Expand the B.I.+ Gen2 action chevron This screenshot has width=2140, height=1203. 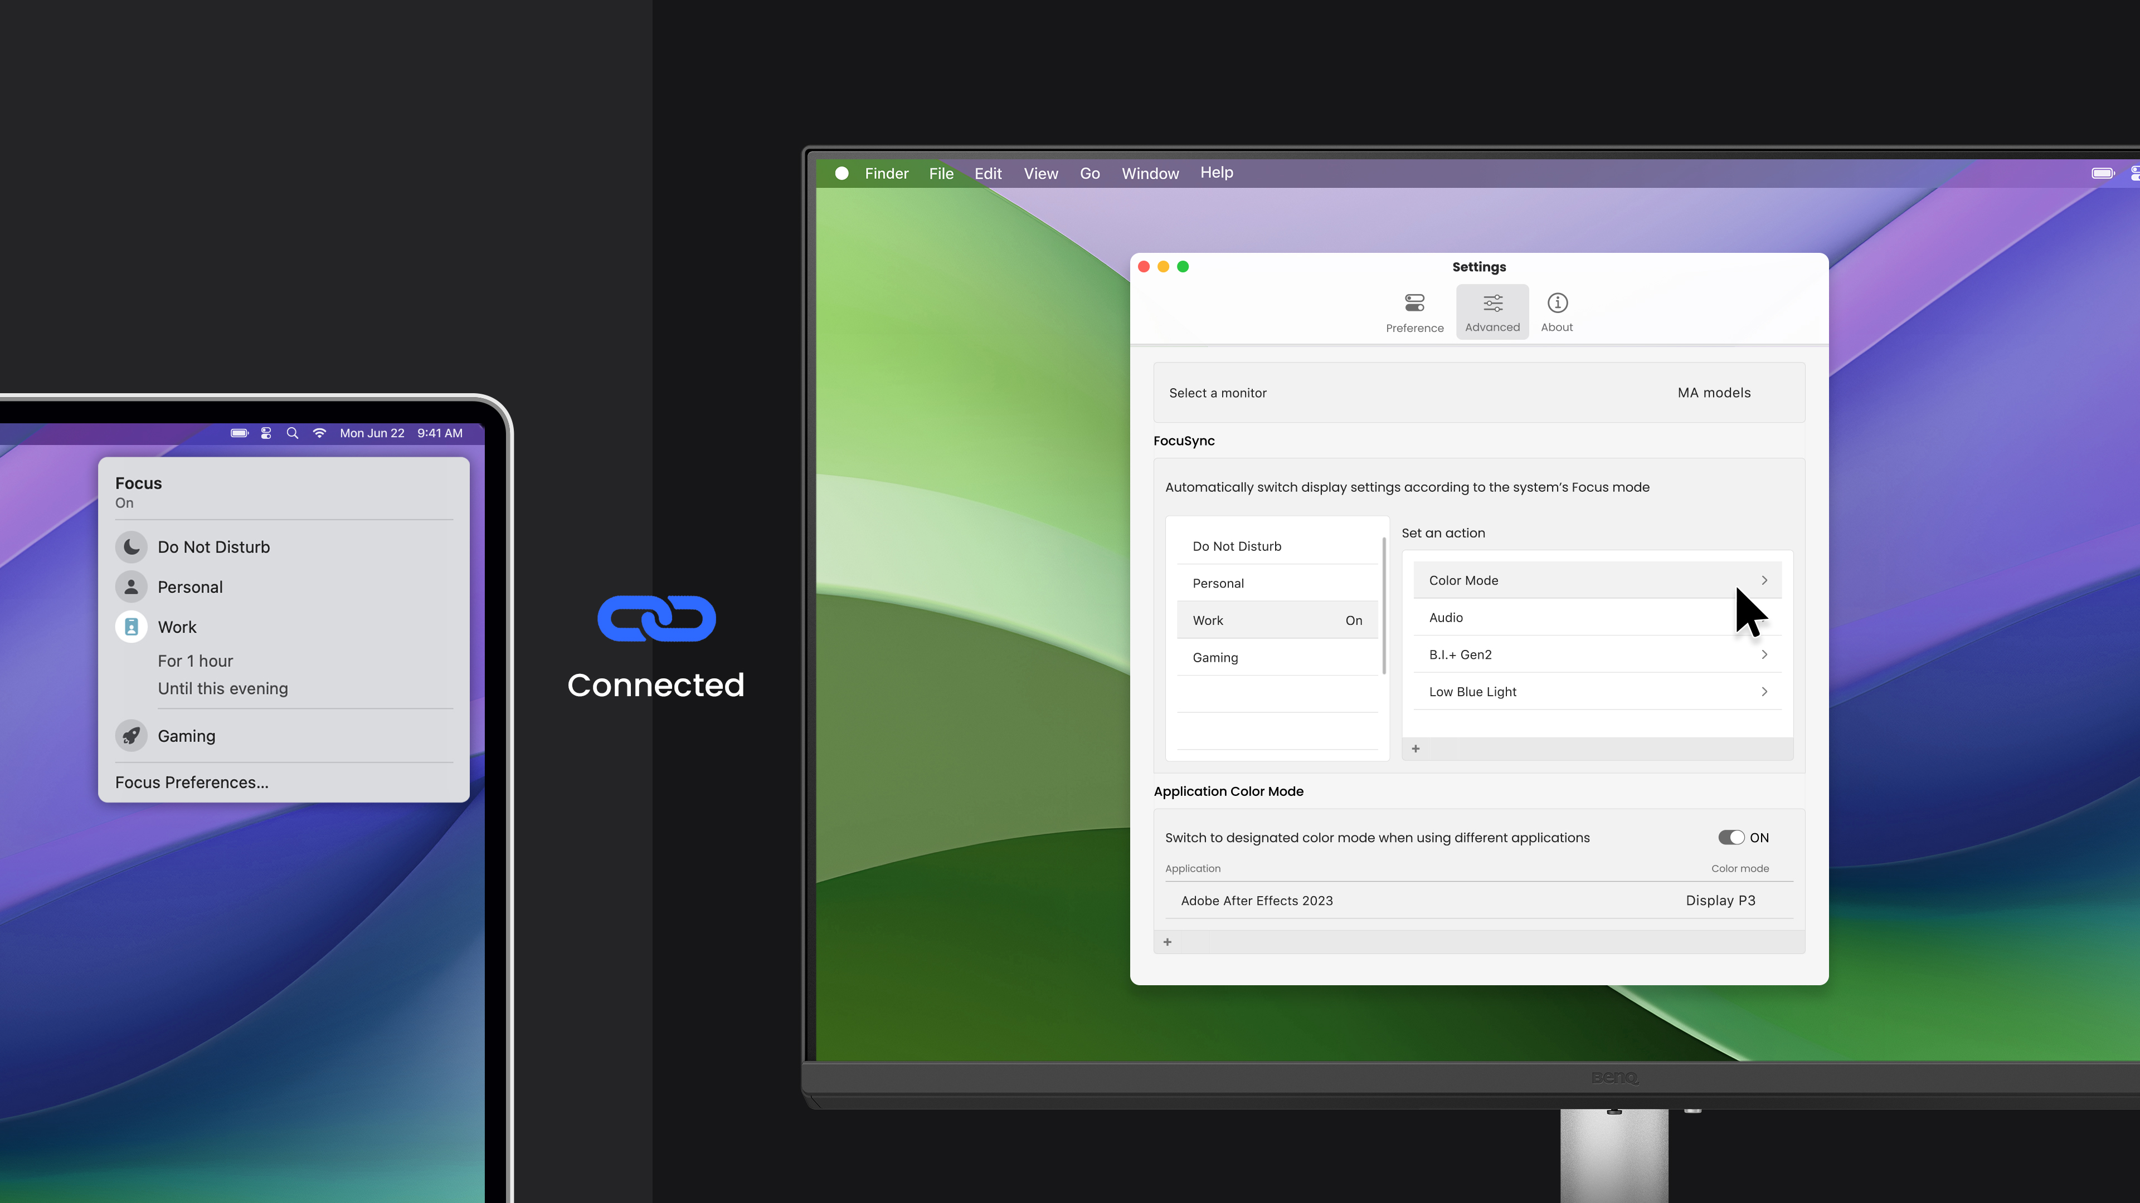pos(1764,655)
